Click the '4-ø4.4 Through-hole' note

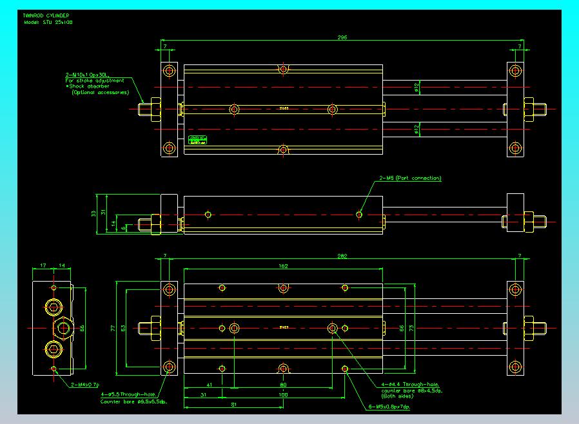(x=410, y=385)
